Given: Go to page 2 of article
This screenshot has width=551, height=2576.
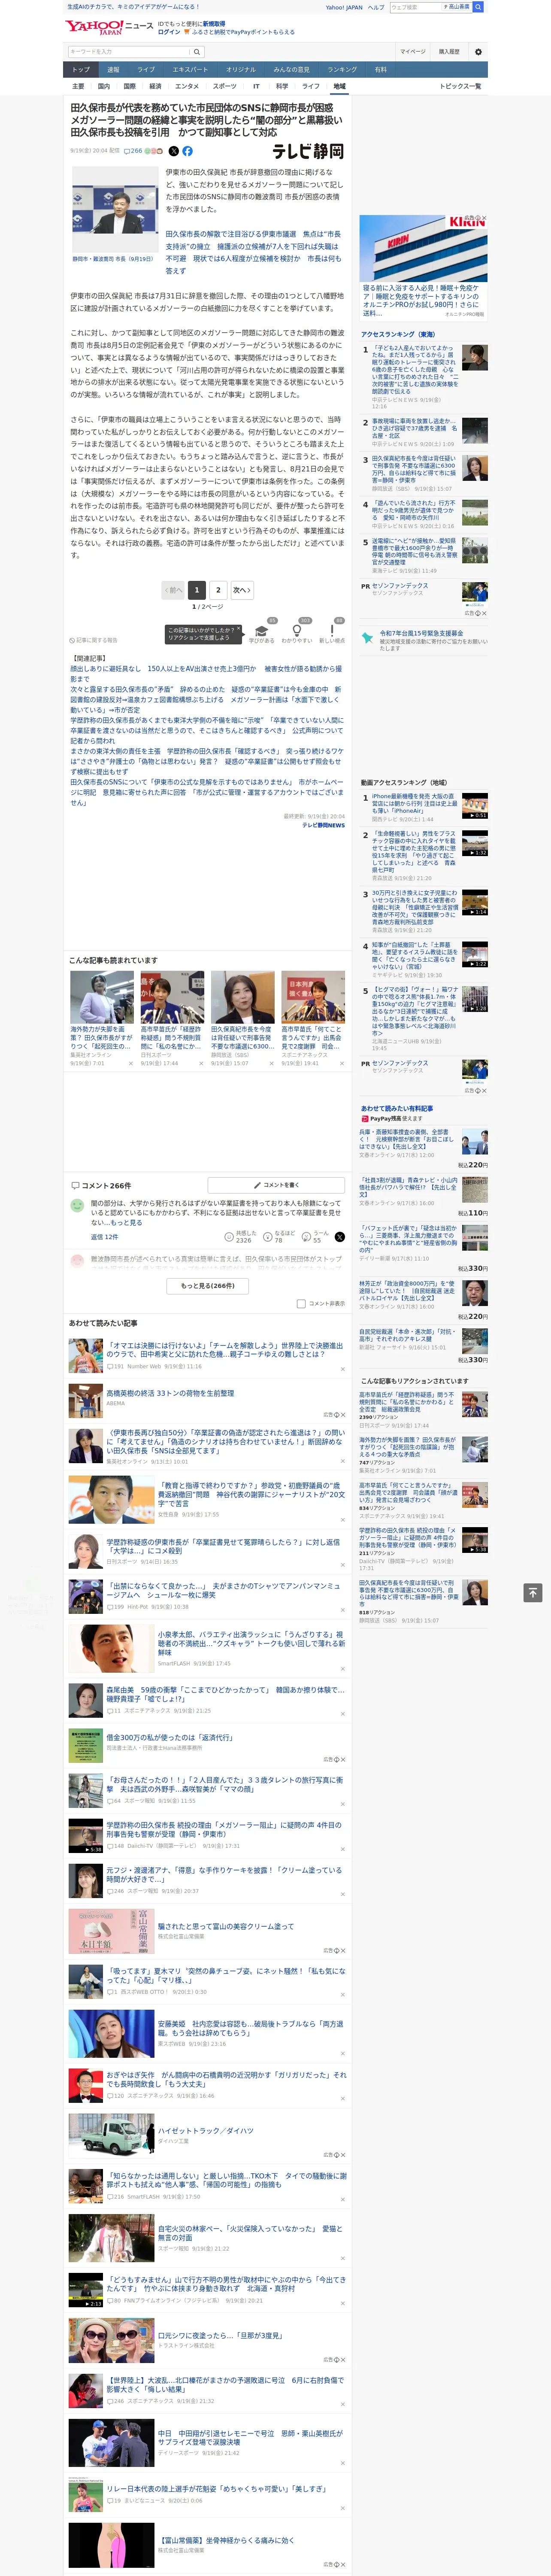Looking at the screenshot, I should point(218,590).
